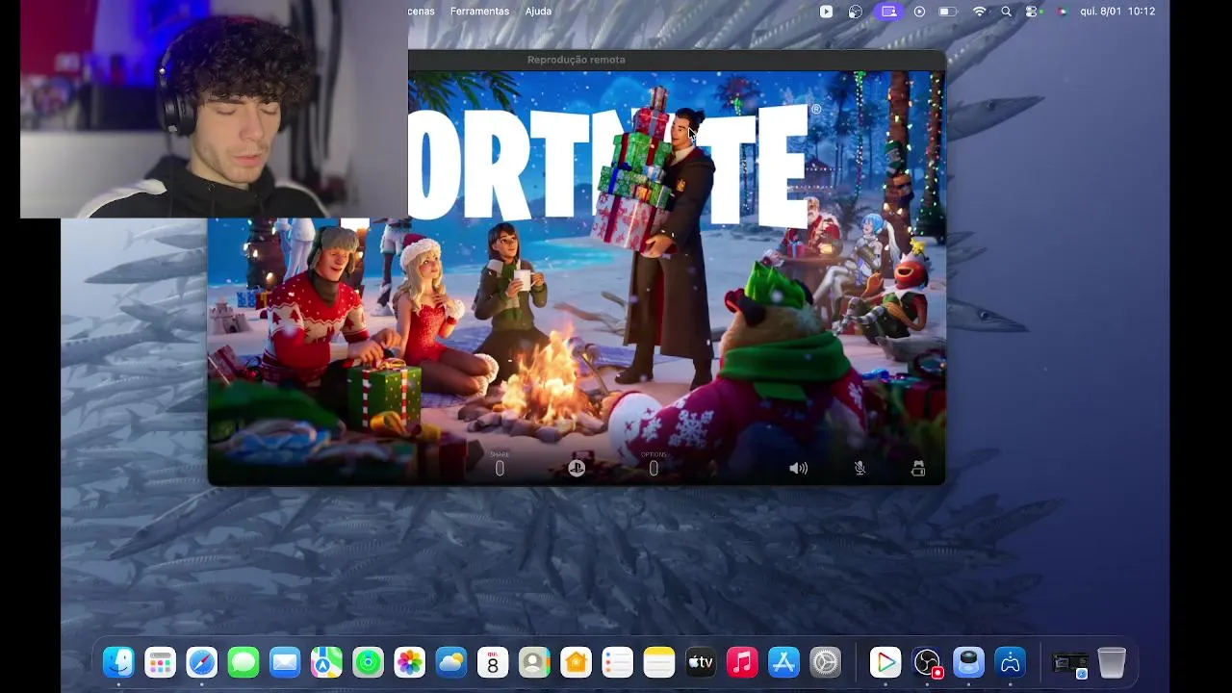Open Mail from the Dock
The height and width of the screenshot is (693, 1232).
(x=285, y=662)
